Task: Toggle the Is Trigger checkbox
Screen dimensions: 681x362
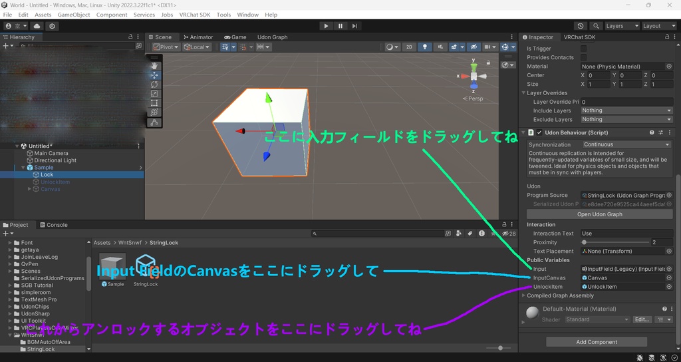Action: tap(584, 49)
